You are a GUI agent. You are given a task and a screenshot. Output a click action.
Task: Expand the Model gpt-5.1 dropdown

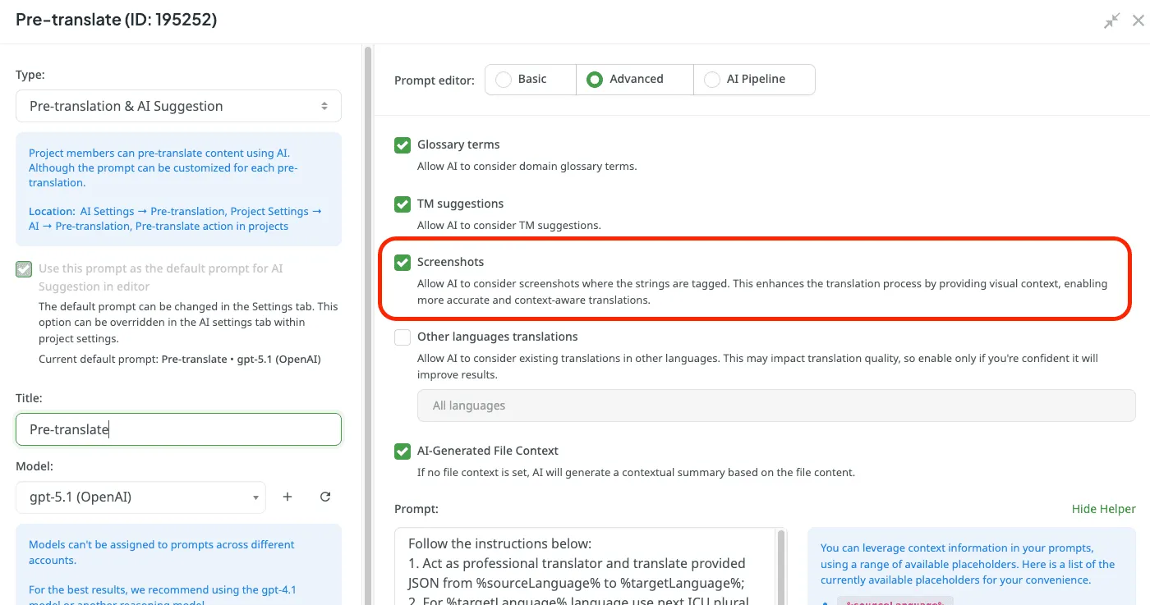[140, 497]
